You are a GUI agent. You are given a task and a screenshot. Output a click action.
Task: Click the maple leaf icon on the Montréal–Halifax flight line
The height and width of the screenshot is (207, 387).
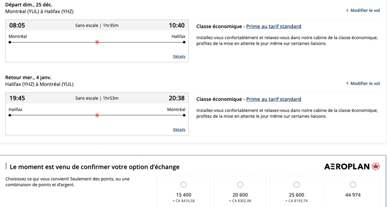[x=97, y=42]
